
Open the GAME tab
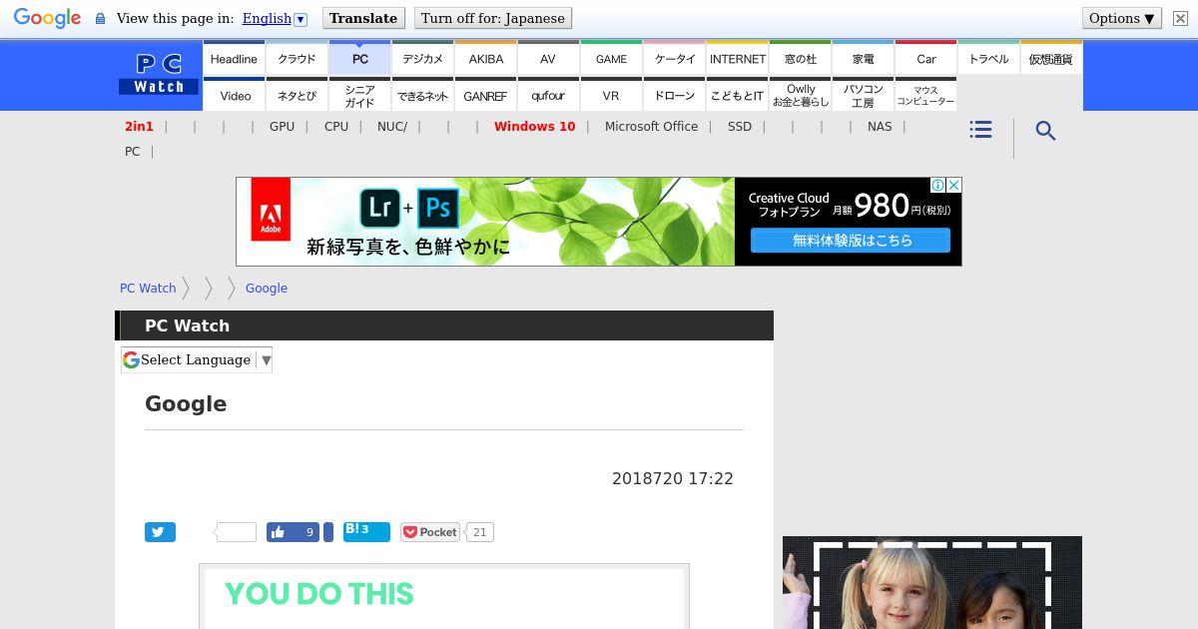(x=611, y=58)
